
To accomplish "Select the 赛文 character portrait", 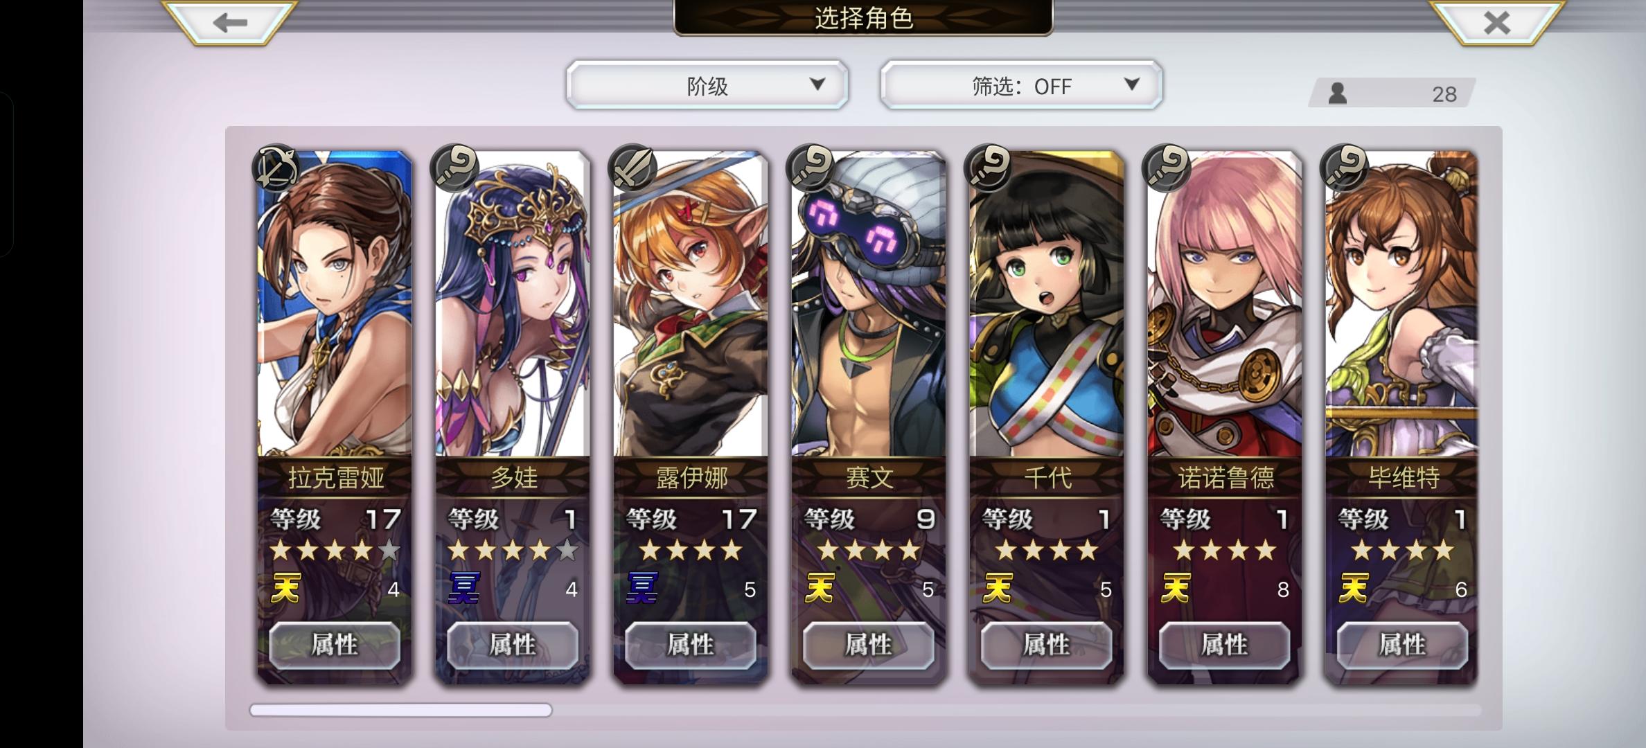I will (869, 303).
